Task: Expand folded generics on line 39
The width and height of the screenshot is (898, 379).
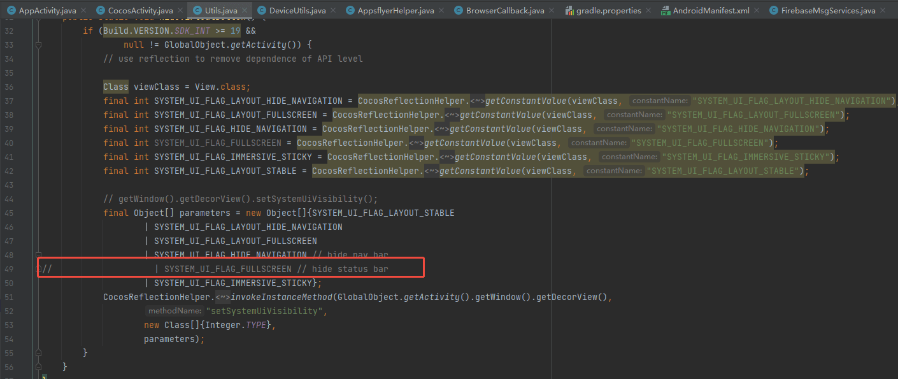Action: tap(442, 129)
